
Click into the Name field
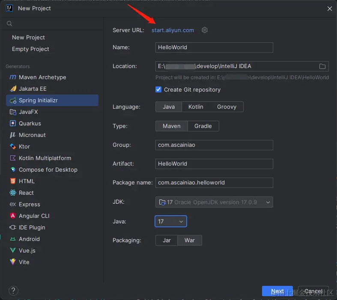(214, 47)
